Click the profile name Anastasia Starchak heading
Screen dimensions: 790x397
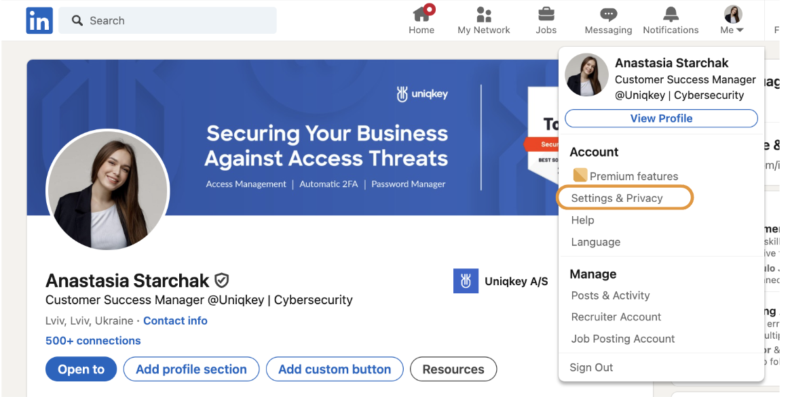(x=127, y=280)
